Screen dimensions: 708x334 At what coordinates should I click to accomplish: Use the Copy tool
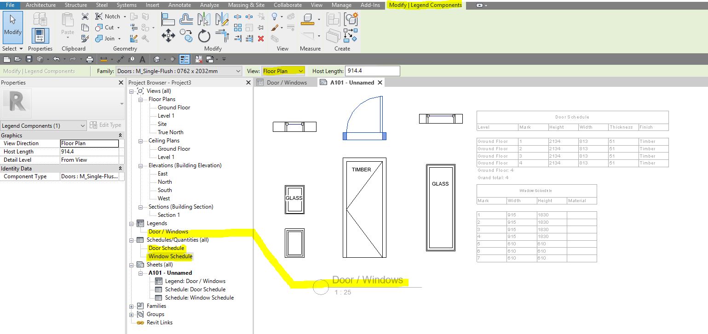(185, 35)
